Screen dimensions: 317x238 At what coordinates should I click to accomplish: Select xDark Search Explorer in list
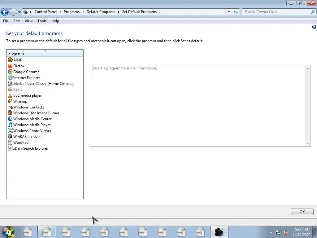31,148
